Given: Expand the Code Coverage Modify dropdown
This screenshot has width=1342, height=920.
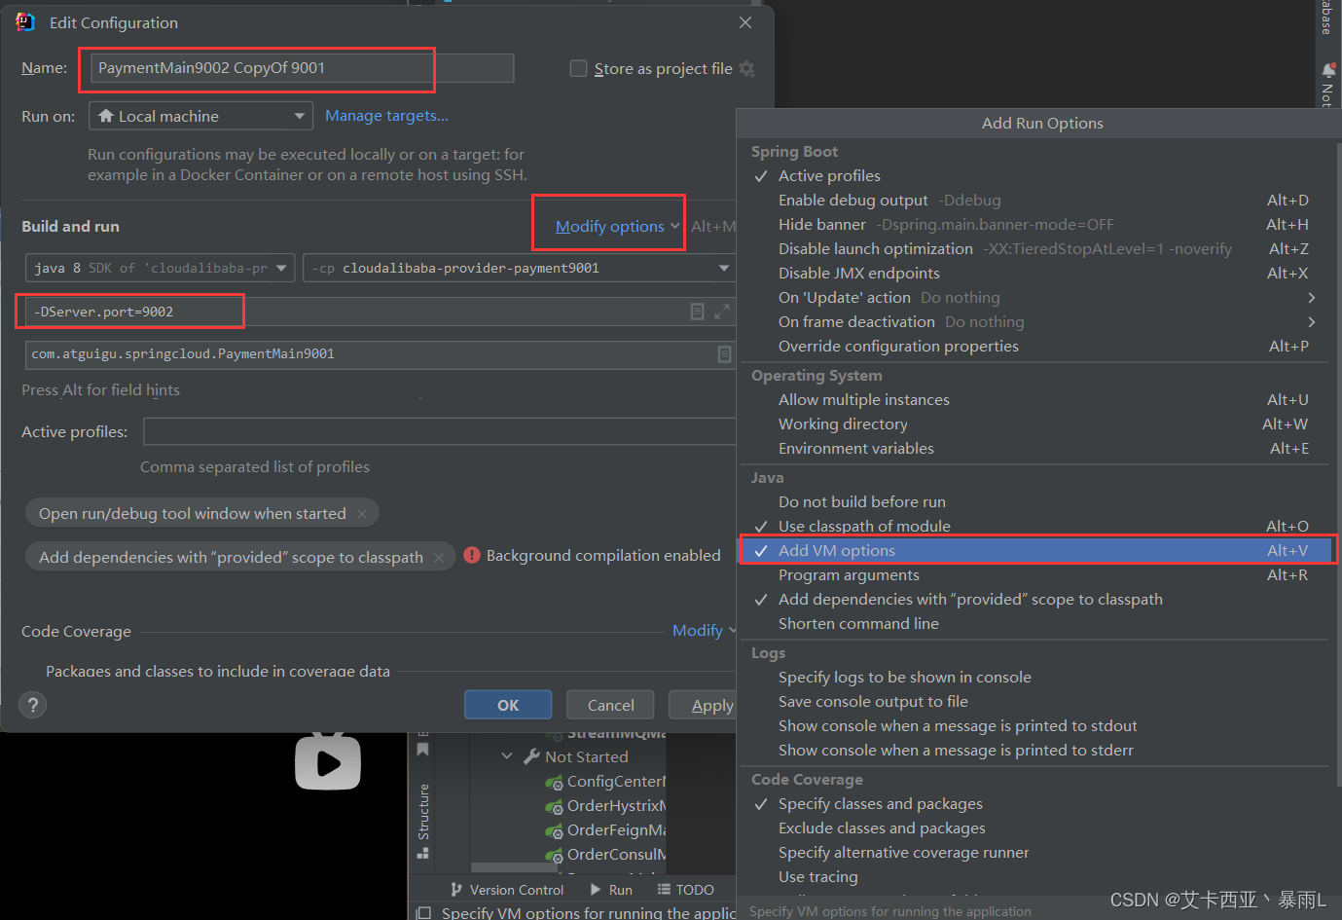Looking at the screenshot, I should [704, 631].
